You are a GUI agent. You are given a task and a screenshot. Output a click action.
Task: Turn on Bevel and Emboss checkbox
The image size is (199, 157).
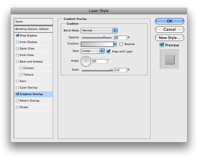pos(17,62)
